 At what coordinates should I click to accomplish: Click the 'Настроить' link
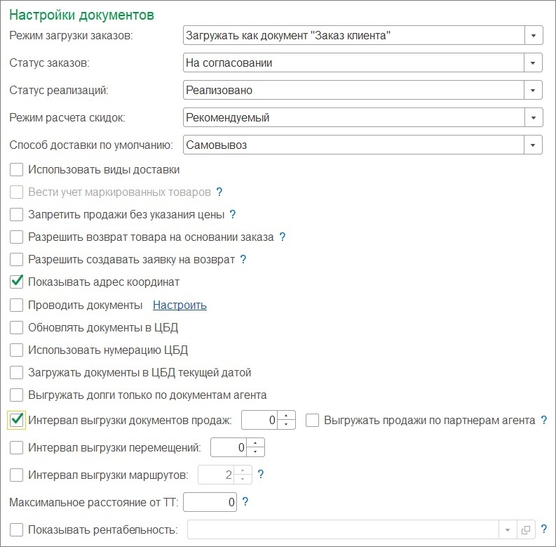point(179,305)
